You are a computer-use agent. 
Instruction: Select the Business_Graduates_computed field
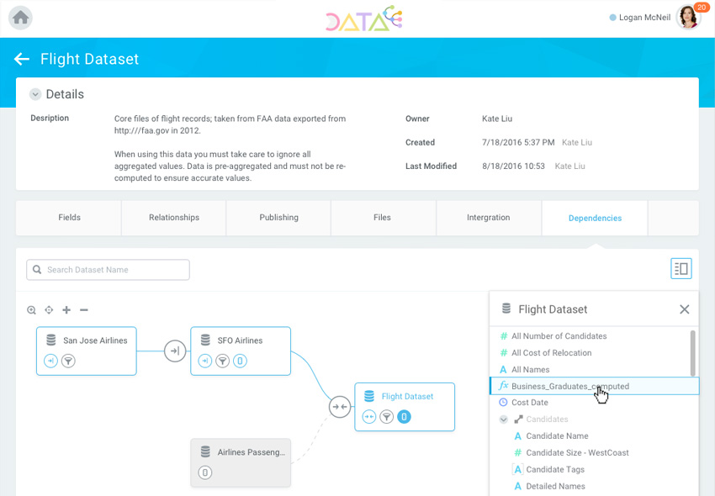coord(569,386)
